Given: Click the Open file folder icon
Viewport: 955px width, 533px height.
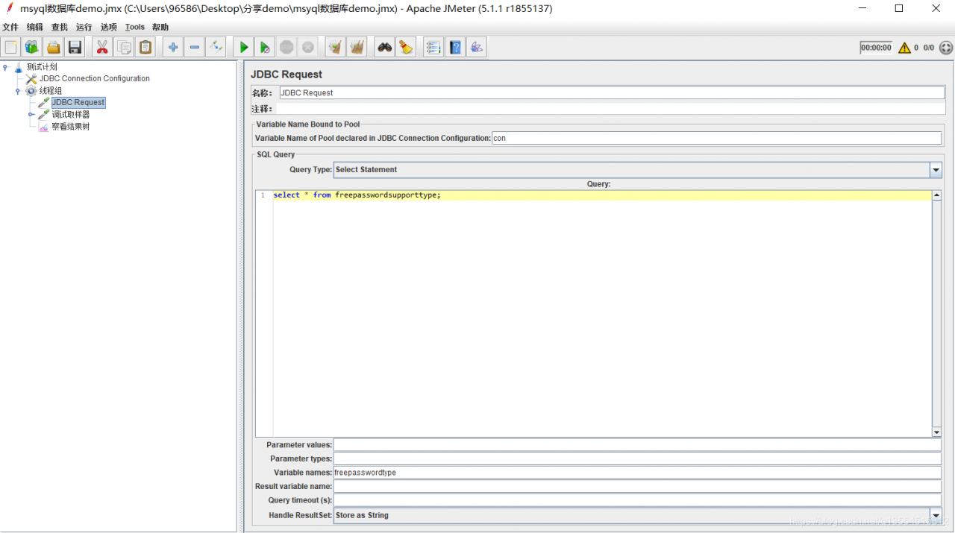Looking at the screenshot, I should [53, 48].
